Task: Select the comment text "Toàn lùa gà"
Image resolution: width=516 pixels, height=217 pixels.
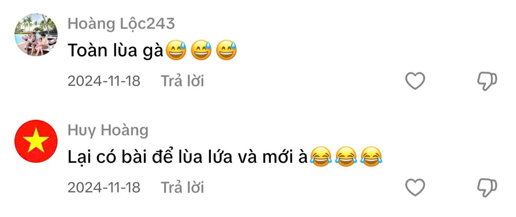Action: [x=115, y=51]
